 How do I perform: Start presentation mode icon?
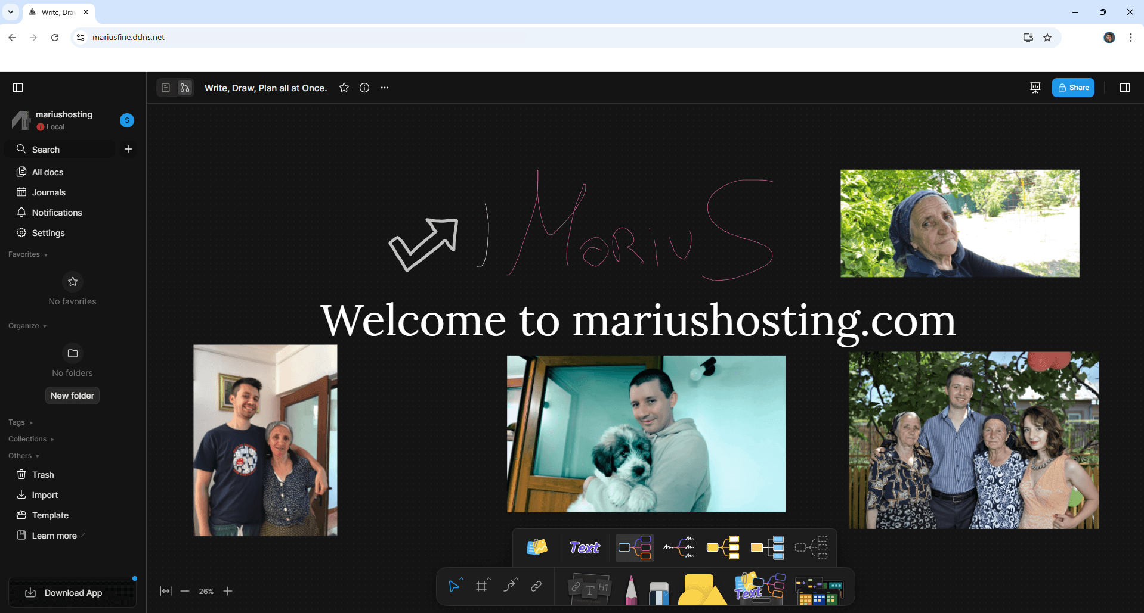pyautogui.click(x=1035, y=88)
